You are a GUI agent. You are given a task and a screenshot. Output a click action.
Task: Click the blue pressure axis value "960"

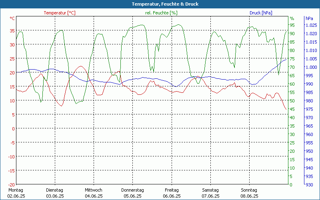(309, 134)
